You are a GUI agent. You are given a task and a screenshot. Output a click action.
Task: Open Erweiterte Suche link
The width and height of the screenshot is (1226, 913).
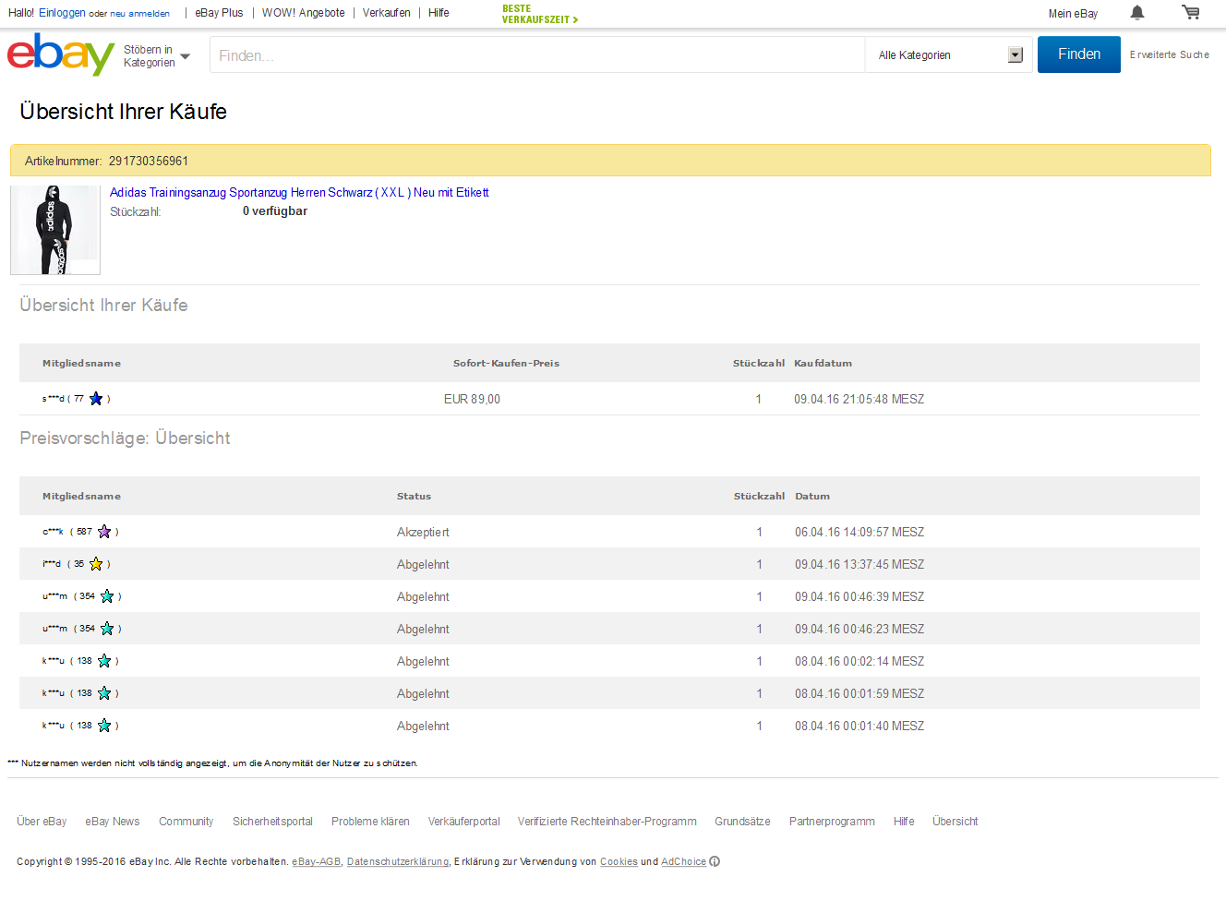[1169, 54]
